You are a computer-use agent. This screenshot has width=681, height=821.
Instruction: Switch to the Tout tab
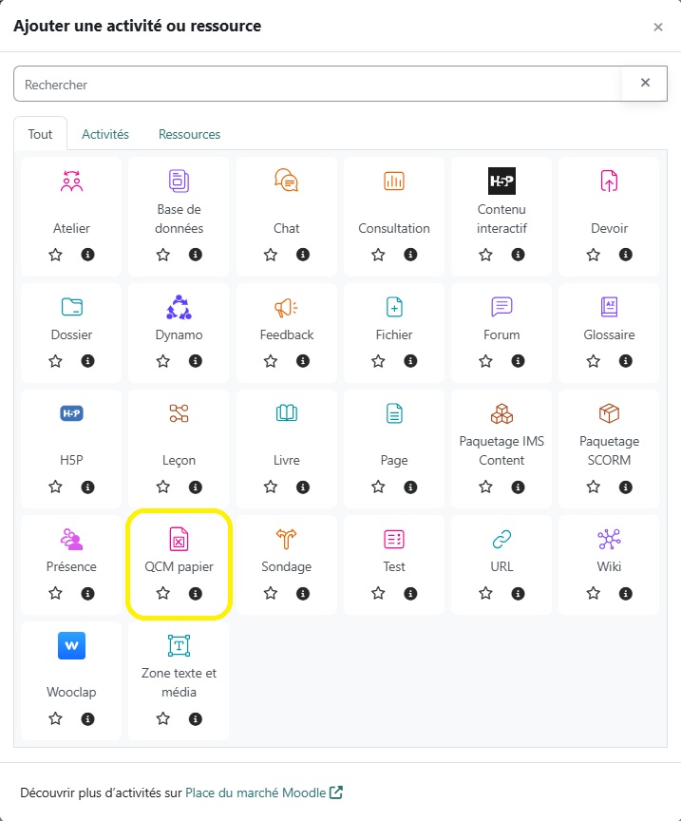pos(40,134)
